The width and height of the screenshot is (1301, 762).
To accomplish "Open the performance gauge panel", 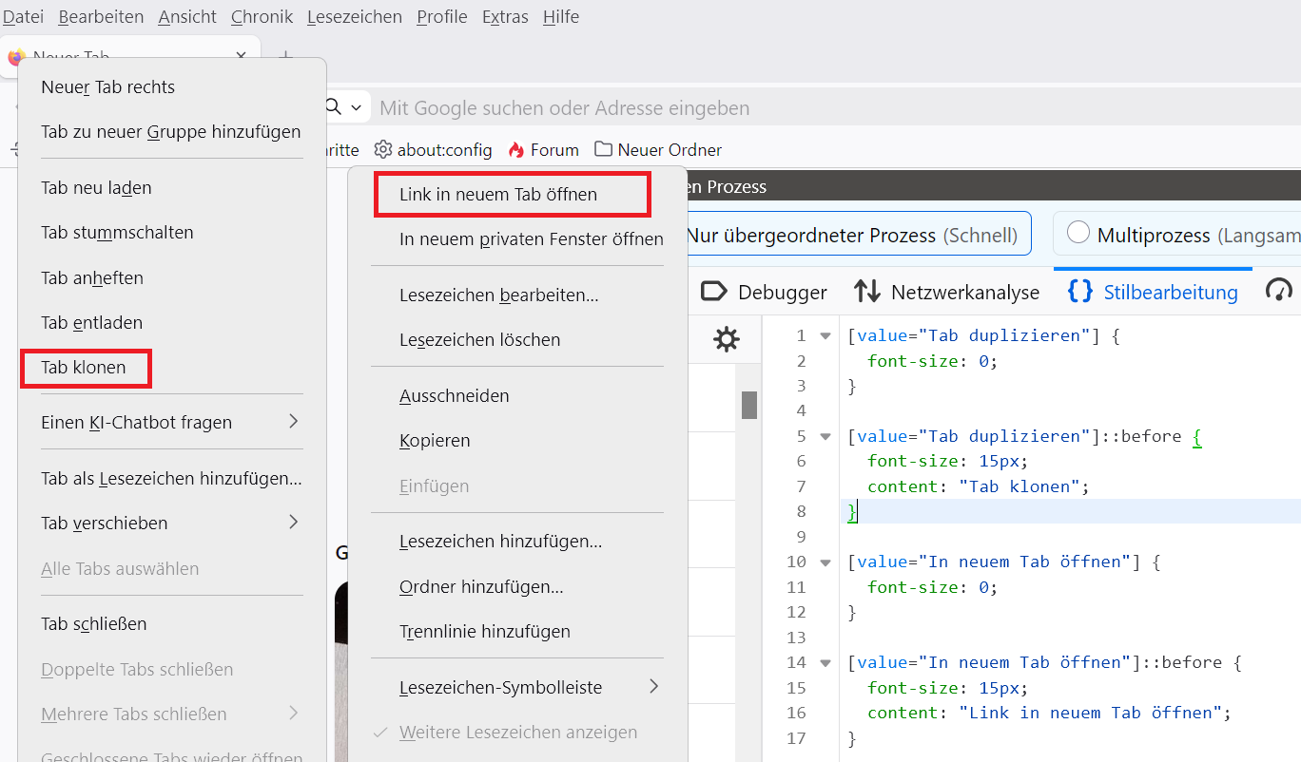I will click(x=1279, y=291).
